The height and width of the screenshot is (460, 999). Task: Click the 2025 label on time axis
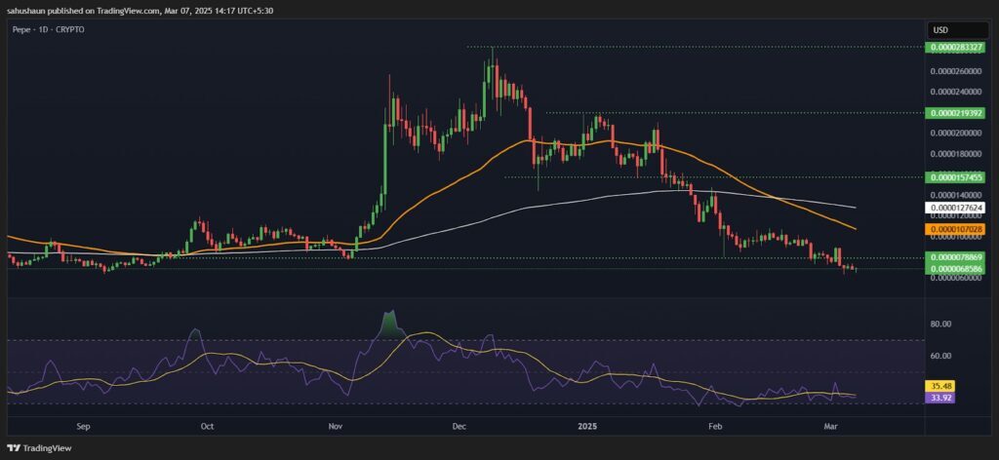pos(586,427)
